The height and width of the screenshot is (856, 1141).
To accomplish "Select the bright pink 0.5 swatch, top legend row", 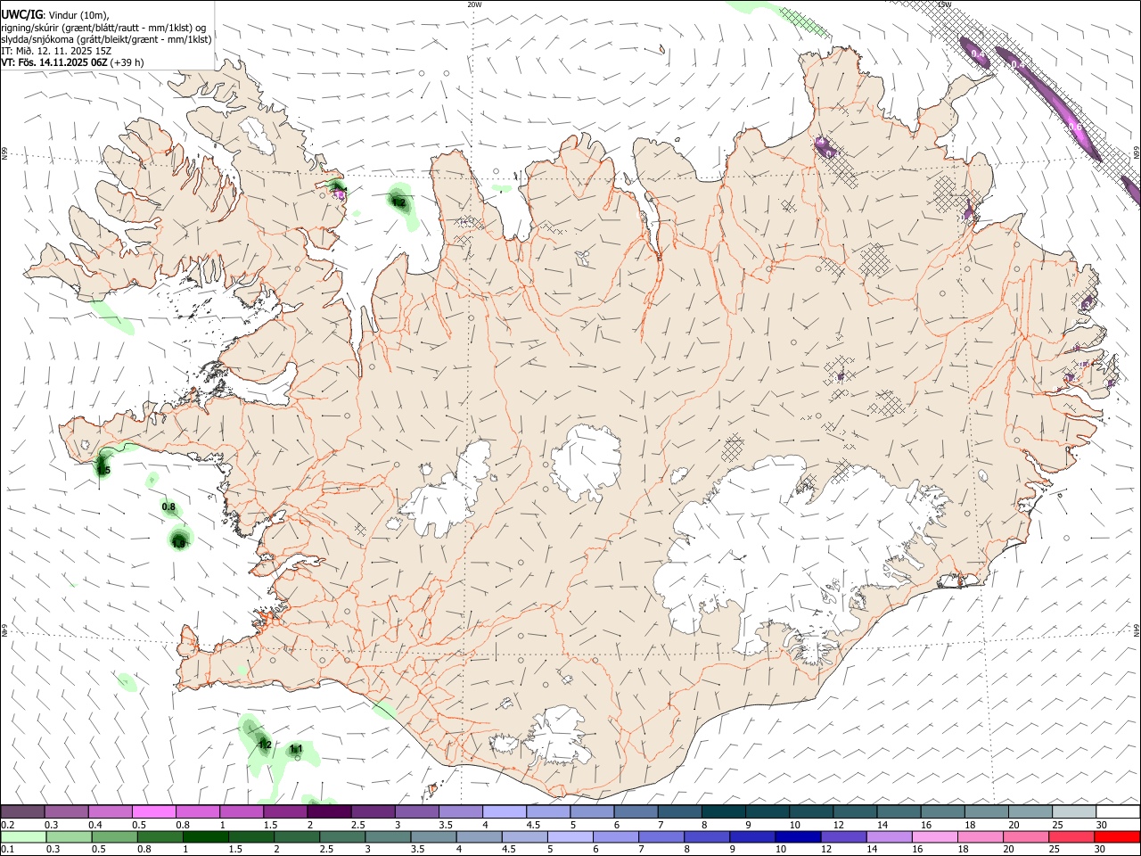I will pos(153,811).
